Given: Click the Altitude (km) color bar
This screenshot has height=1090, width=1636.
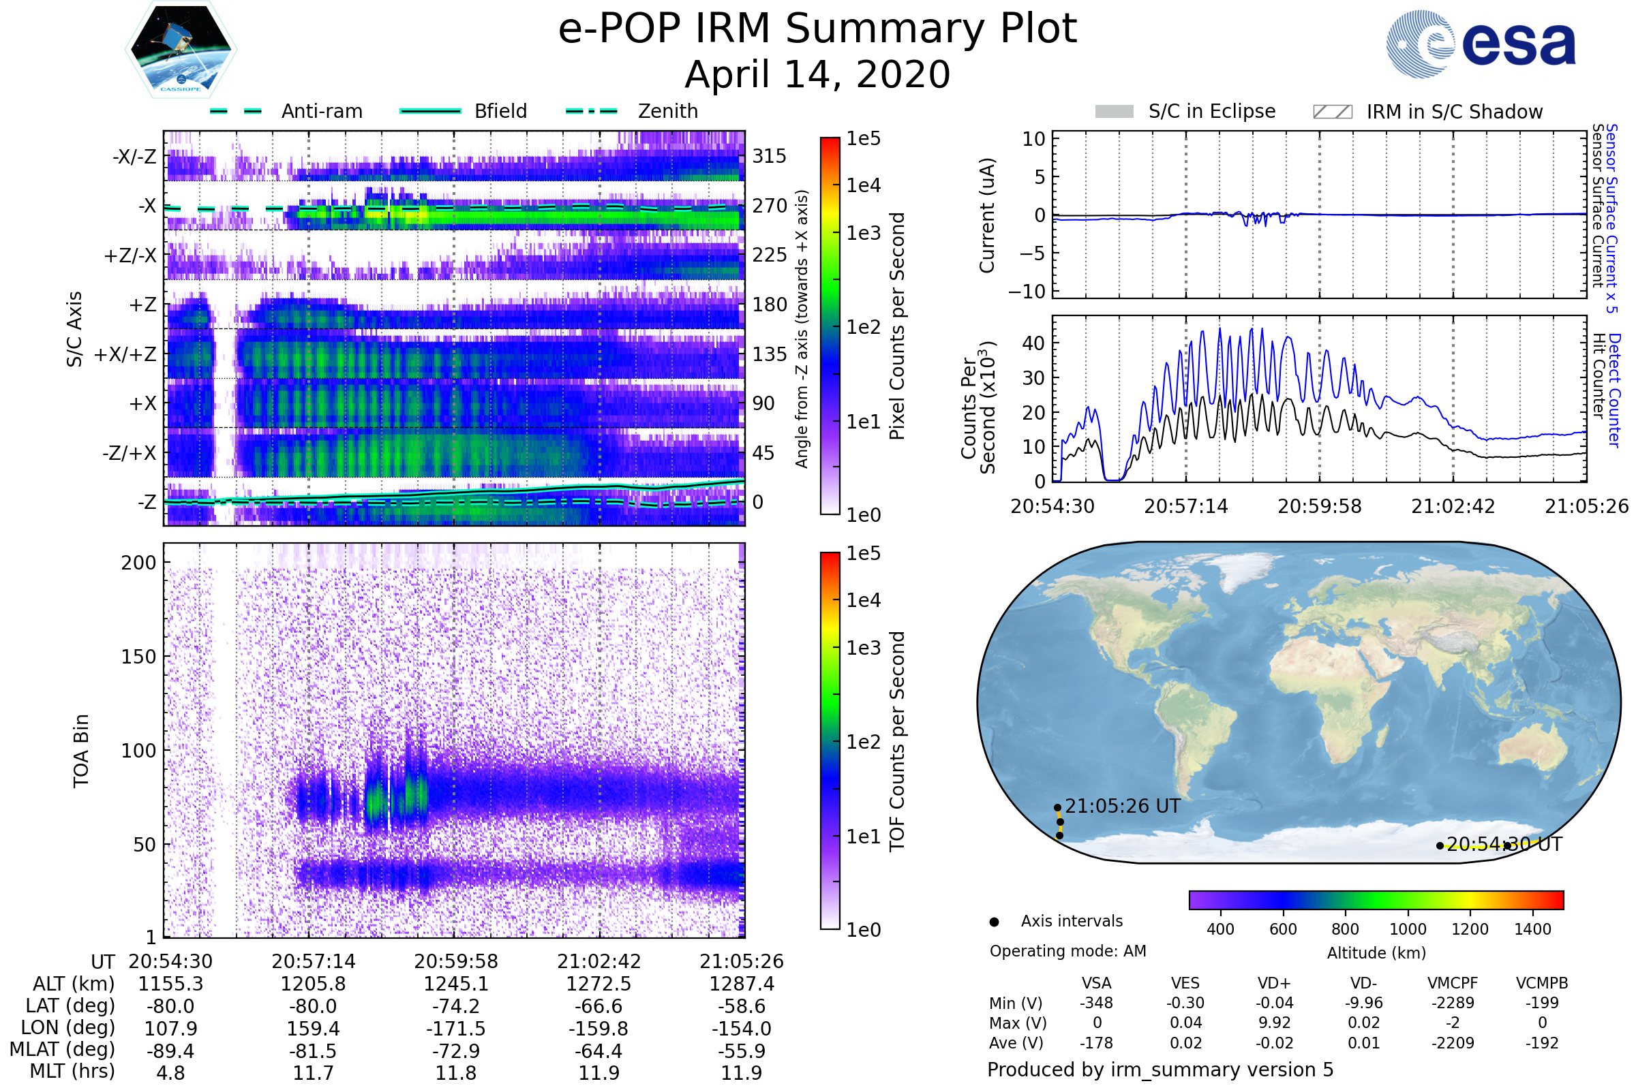Looking at the screenshot, I should (1376, 899).
